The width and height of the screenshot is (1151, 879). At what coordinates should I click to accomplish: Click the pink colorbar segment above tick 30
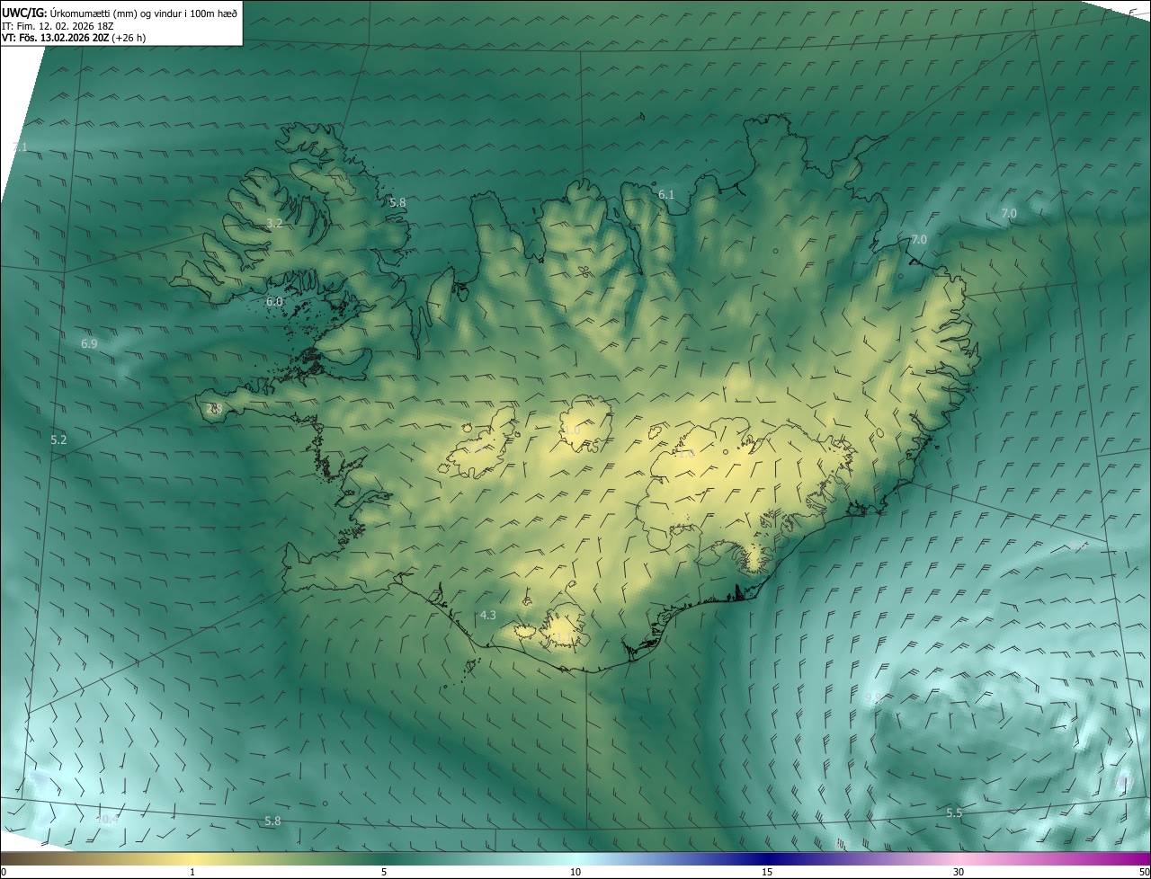tap(959, 858)
